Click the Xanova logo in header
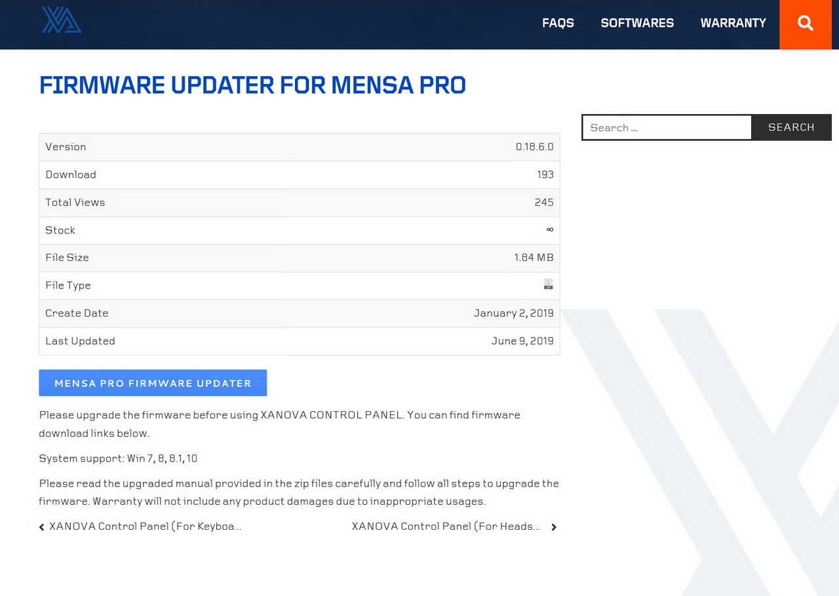The height and width of the screenshot is (596, 839). [x=62, y=20]
